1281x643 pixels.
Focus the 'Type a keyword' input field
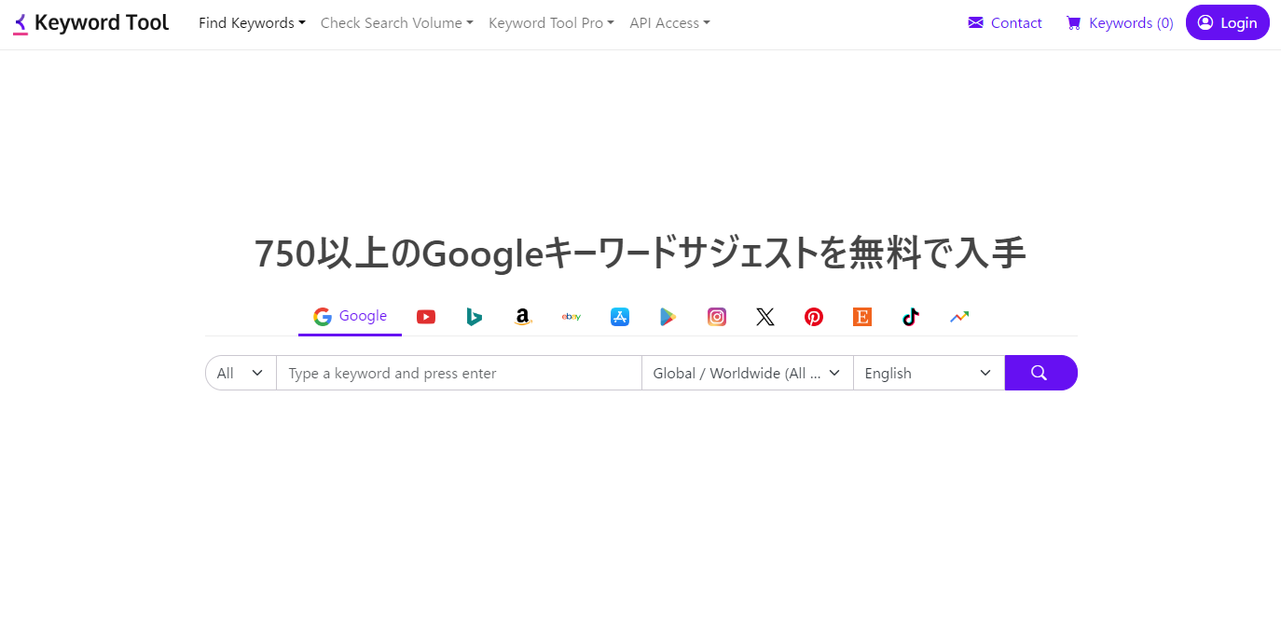click(x=459, y=373)
